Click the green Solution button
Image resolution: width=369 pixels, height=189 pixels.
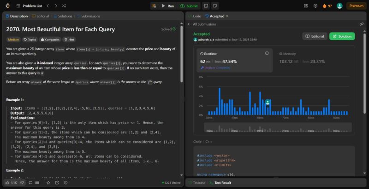point(342,36)
